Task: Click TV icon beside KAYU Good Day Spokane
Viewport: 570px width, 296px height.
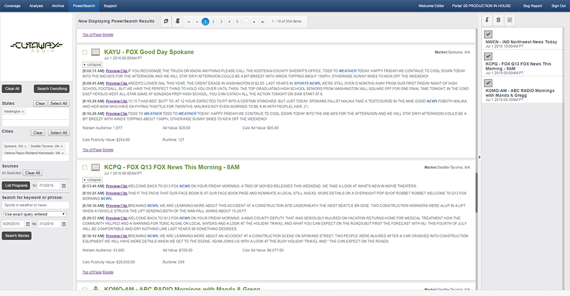Action: (x=96, y=52)
